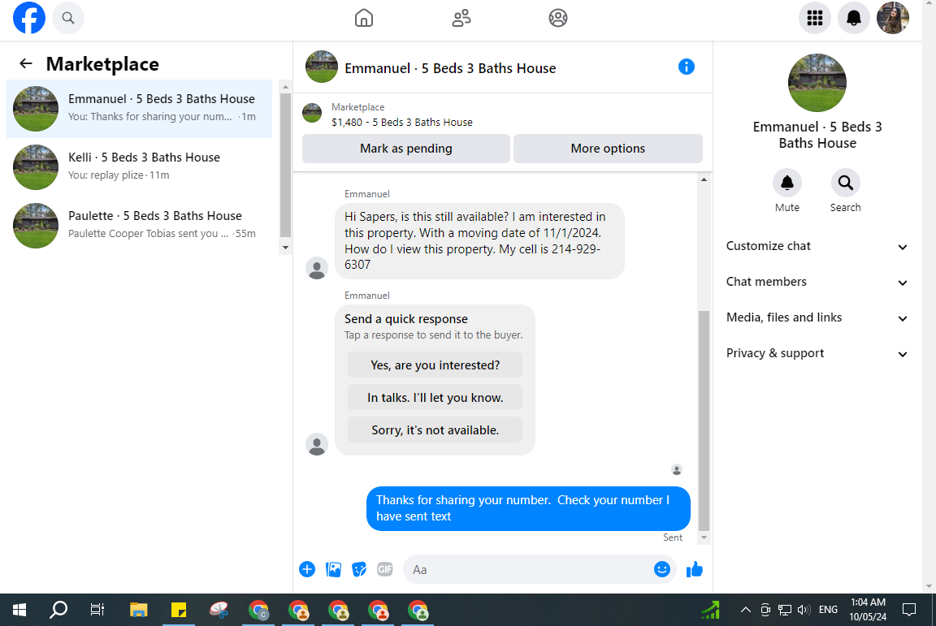936x626 pixels.
Task: Send quick reply 'Sorry, it's not available.'
Action: click(x=435, y=430)
